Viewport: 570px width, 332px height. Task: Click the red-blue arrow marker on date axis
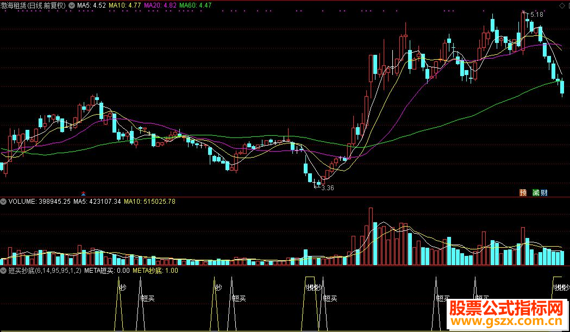coord(83,193)
